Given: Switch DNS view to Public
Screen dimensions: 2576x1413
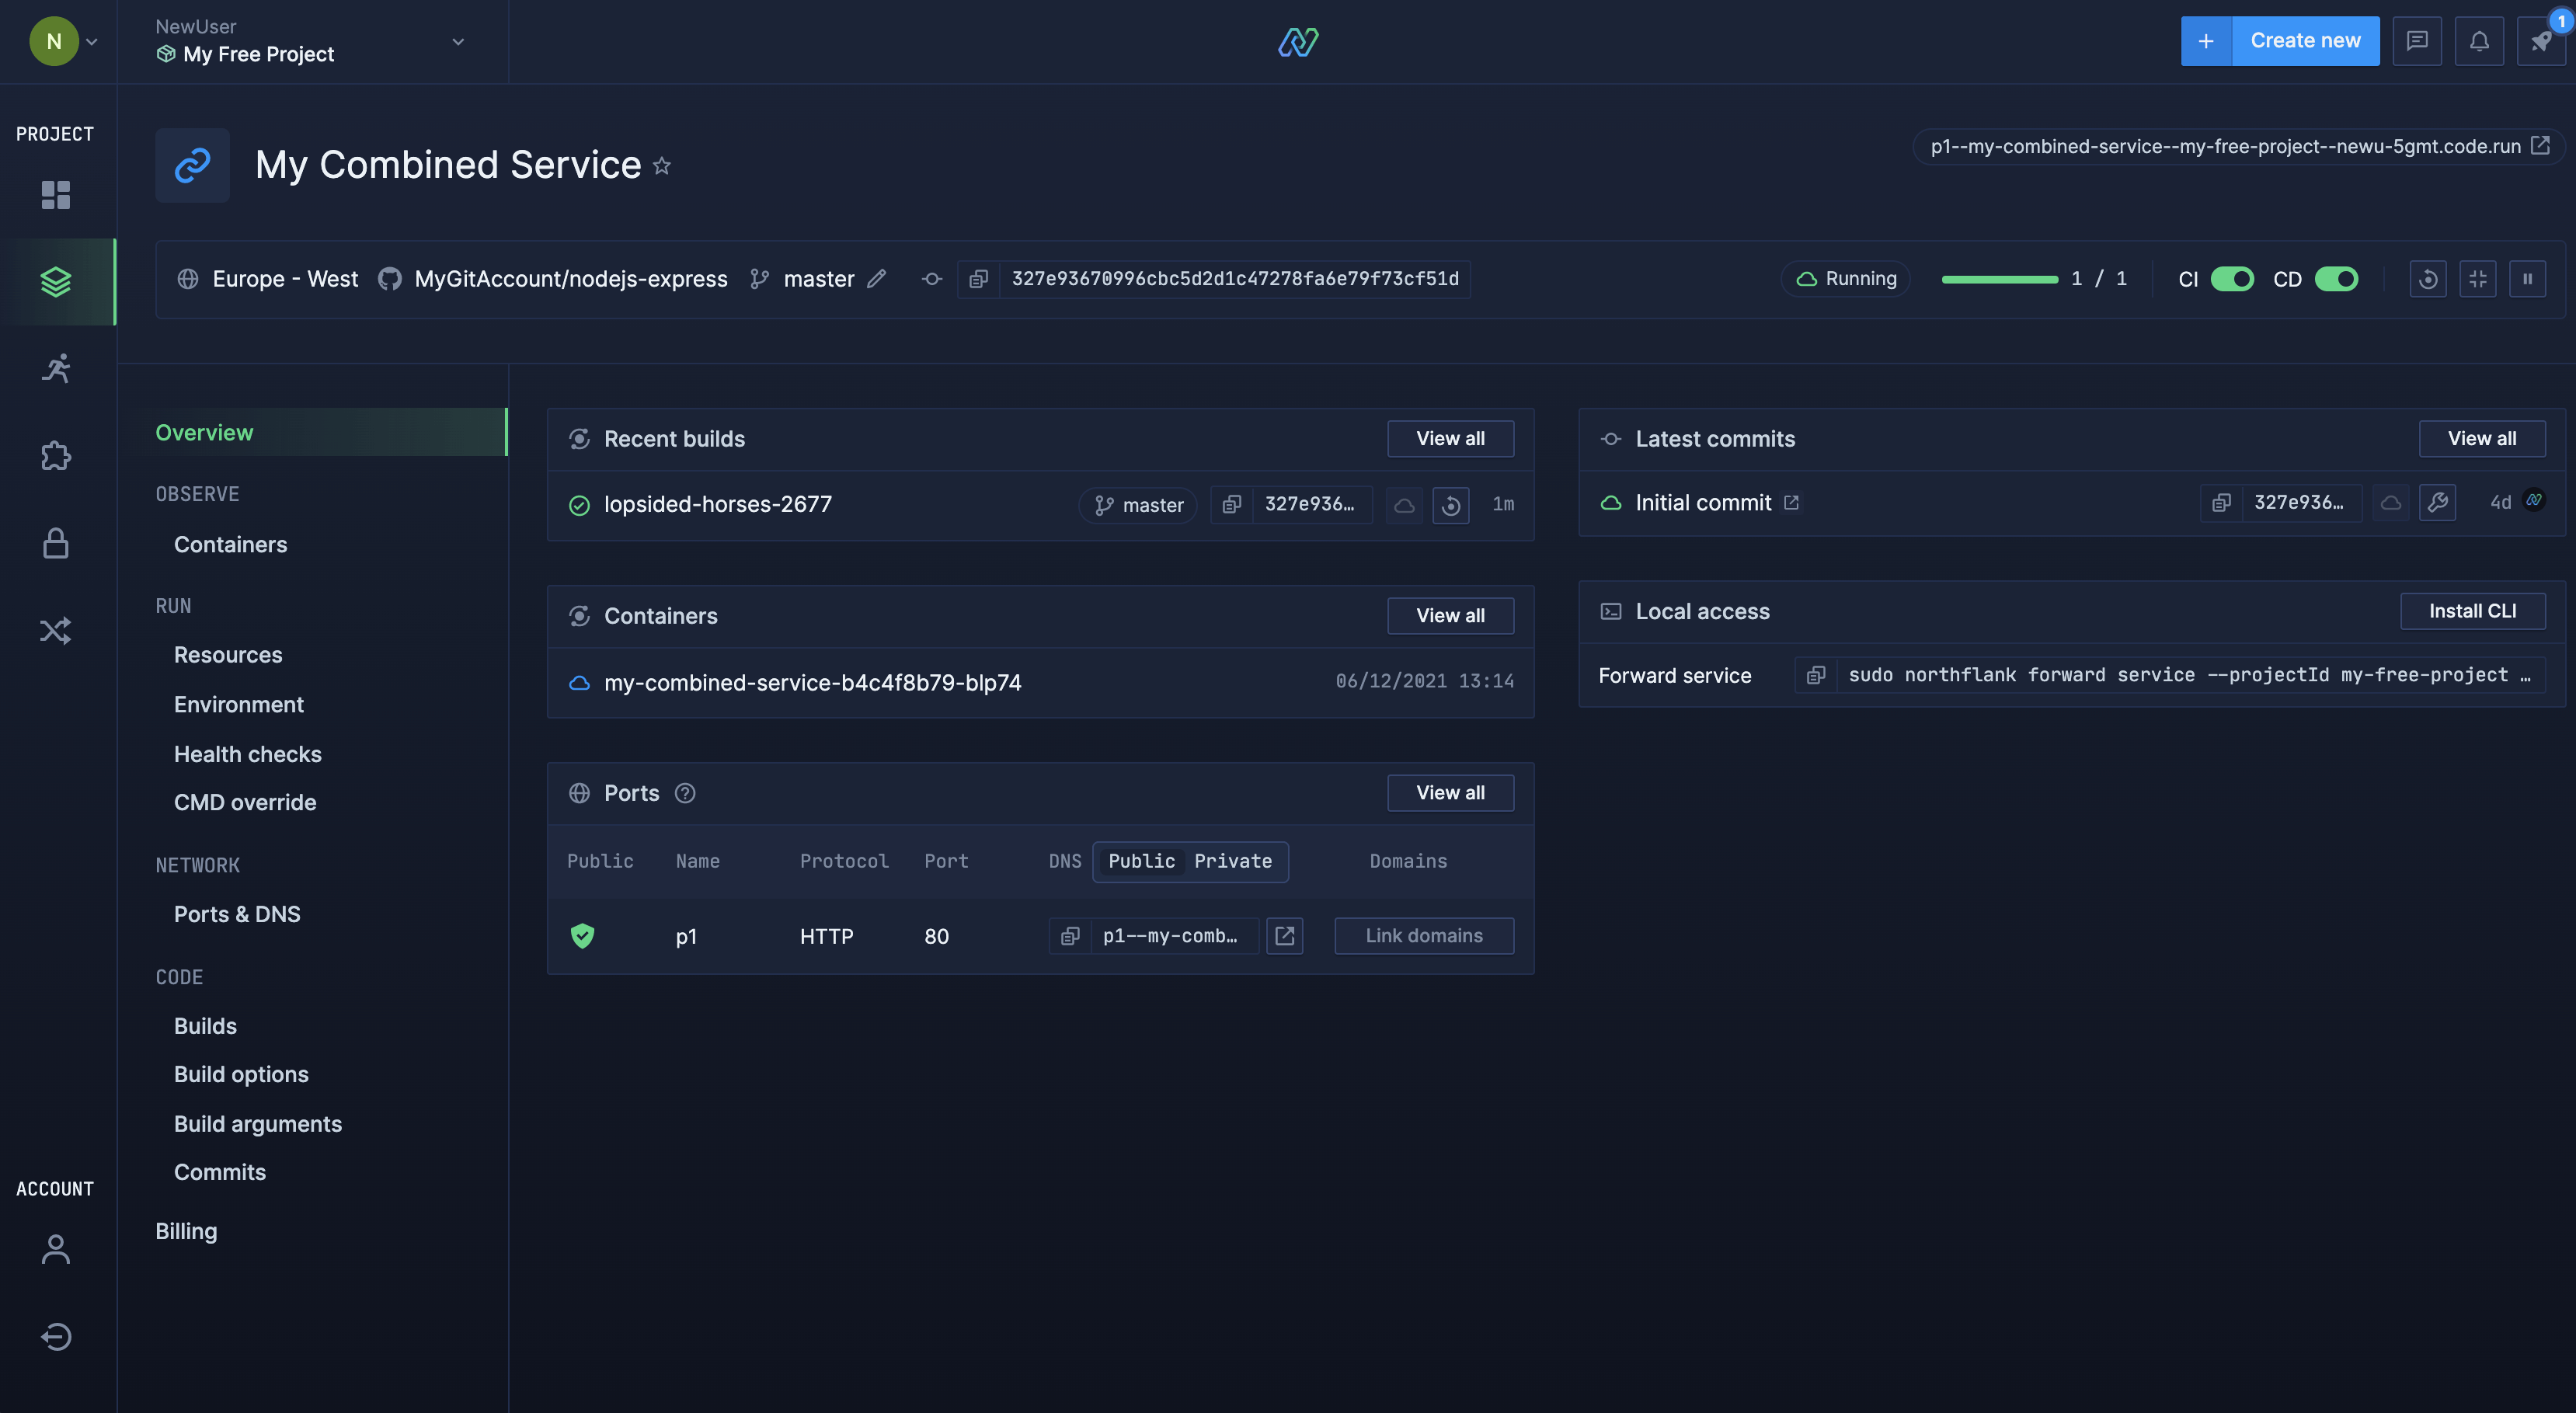Looking at the screenshot, I should (x=1141, y=861).
